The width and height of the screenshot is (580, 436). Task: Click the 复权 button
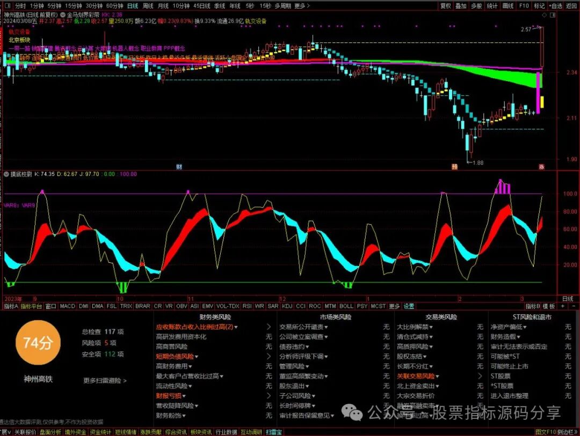(x=446, y=5)
